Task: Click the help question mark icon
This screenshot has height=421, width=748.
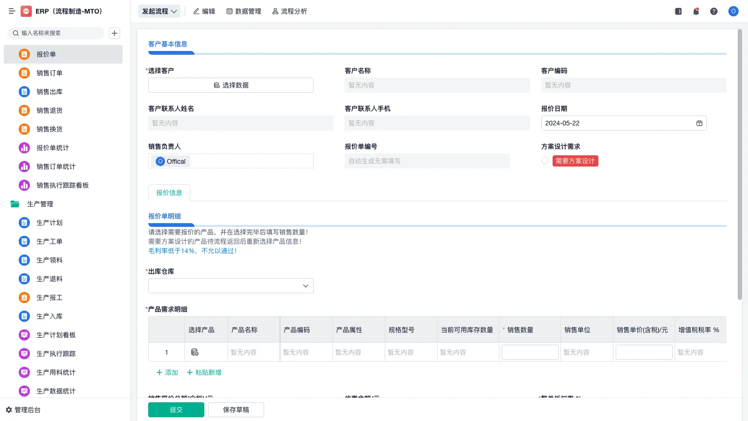Action: tap(714, 11)
